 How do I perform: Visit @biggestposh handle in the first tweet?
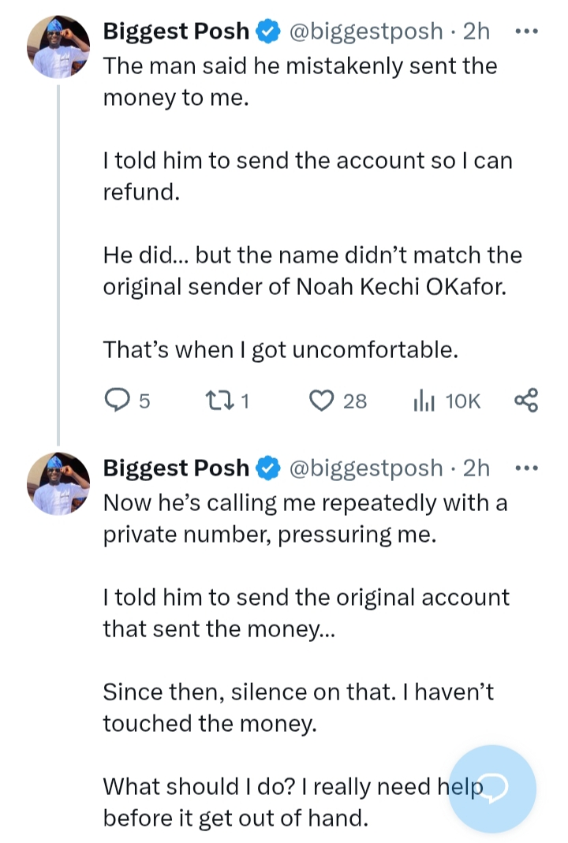pyautogui.click(x=366, y=32)
